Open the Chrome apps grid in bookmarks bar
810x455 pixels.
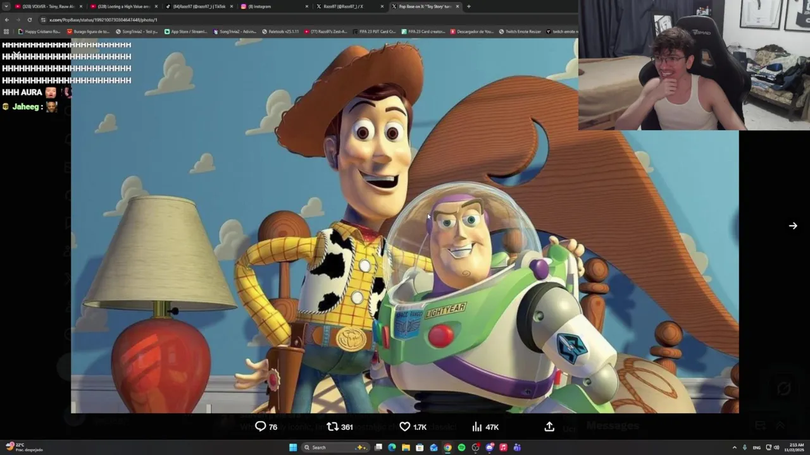pyautogui.click(x=6, y=32)
